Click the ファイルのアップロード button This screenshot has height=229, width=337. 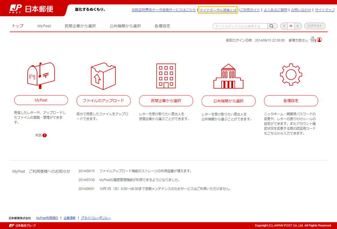tap(103, 101)
